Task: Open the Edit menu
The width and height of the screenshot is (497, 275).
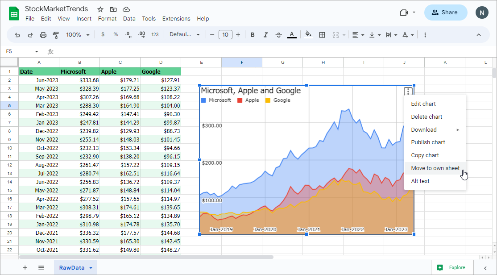Action: point(46,19)
